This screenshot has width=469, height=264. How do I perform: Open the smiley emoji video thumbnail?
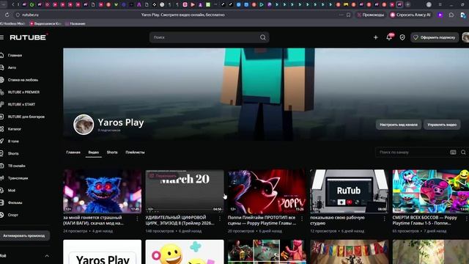click(185, 252)
